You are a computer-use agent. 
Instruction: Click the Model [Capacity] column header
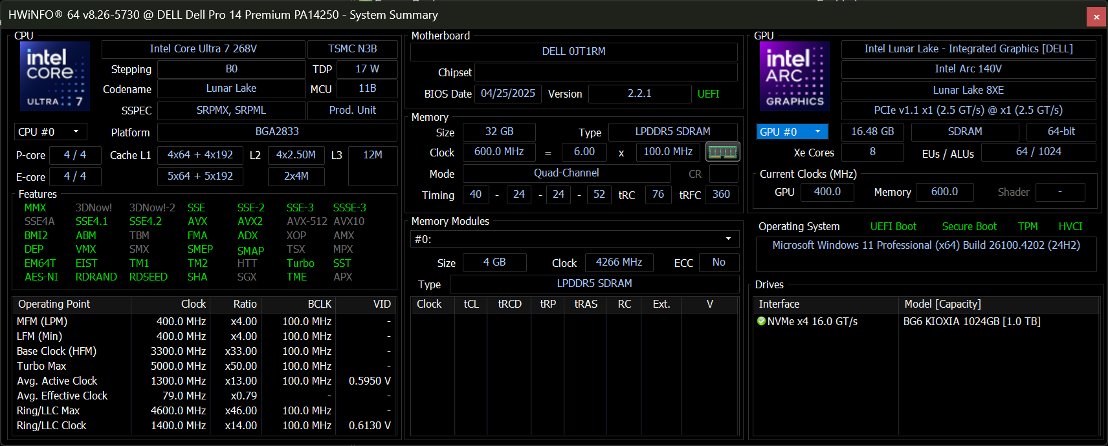[x=999, y=304]
